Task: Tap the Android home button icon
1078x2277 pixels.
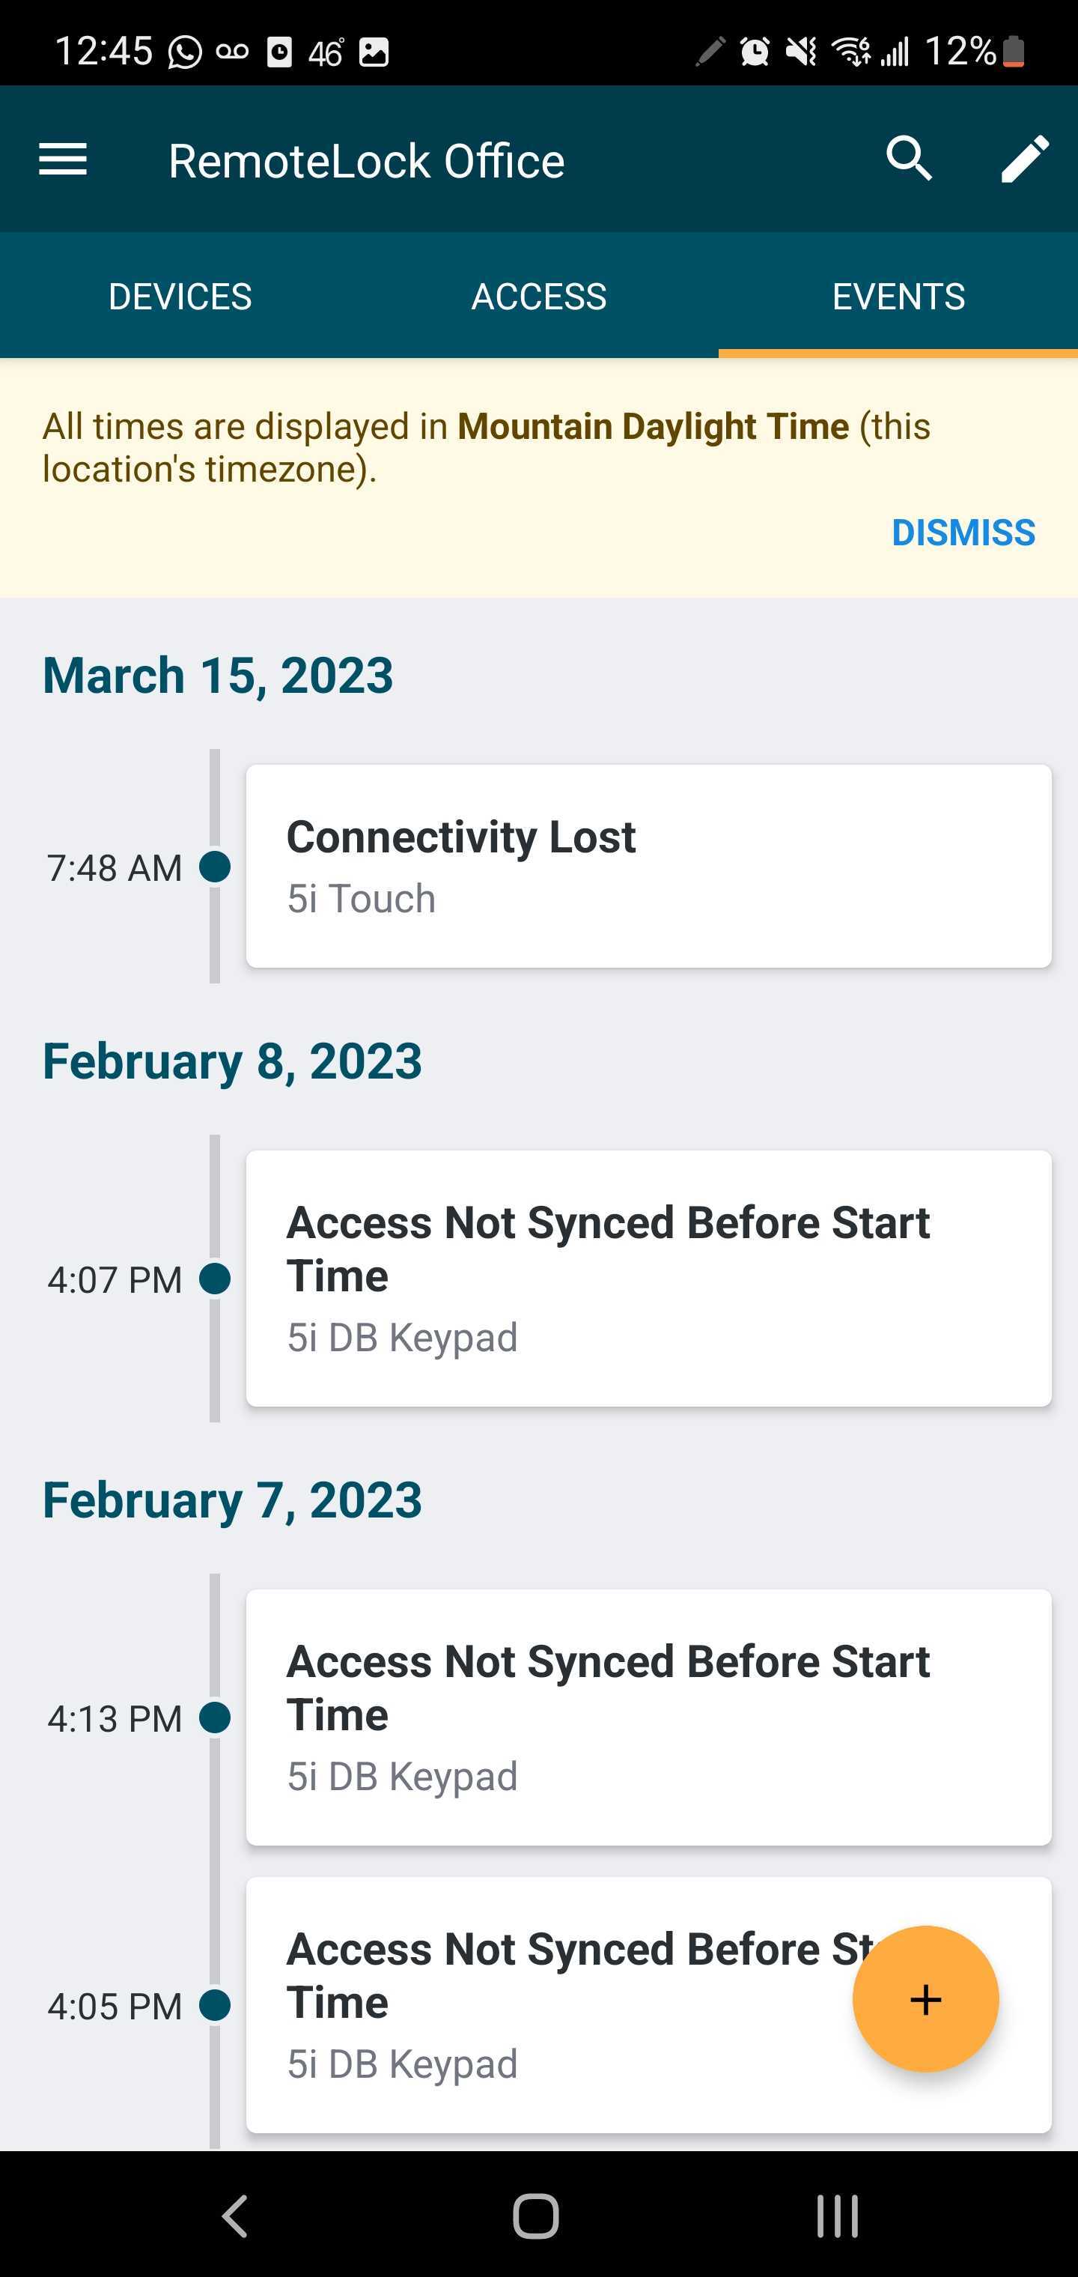Action: click(x=536, y=2215)
